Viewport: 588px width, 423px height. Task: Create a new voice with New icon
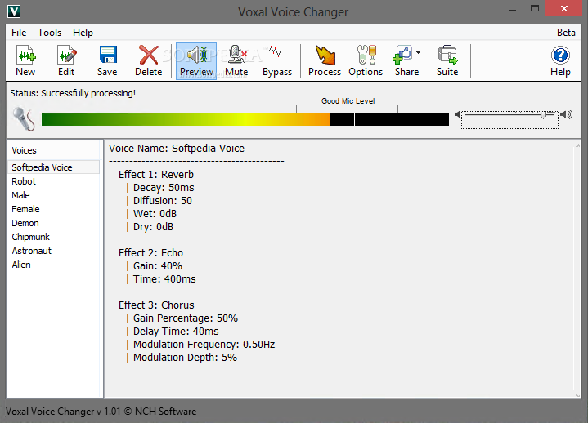click(25, 60)
